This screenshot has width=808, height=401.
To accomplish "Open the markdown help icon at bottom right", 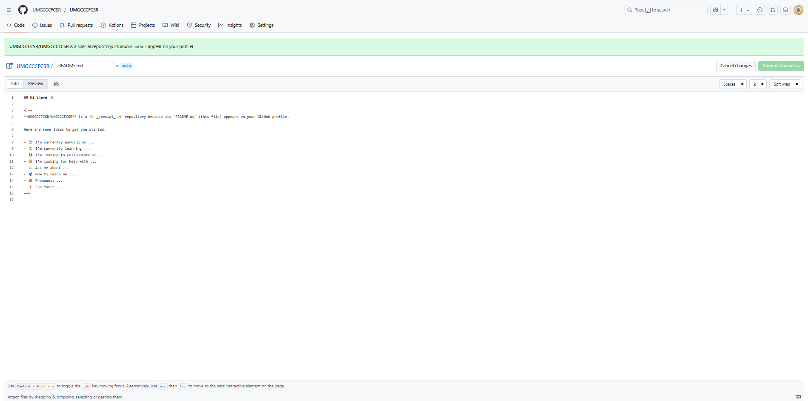I will coord(798,397).
